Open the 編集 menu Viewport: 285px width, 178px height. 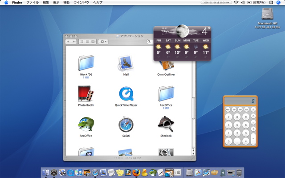46,2
